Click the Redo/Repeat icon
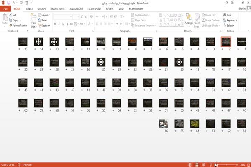251x167 pixels. [x=21, y=3]
